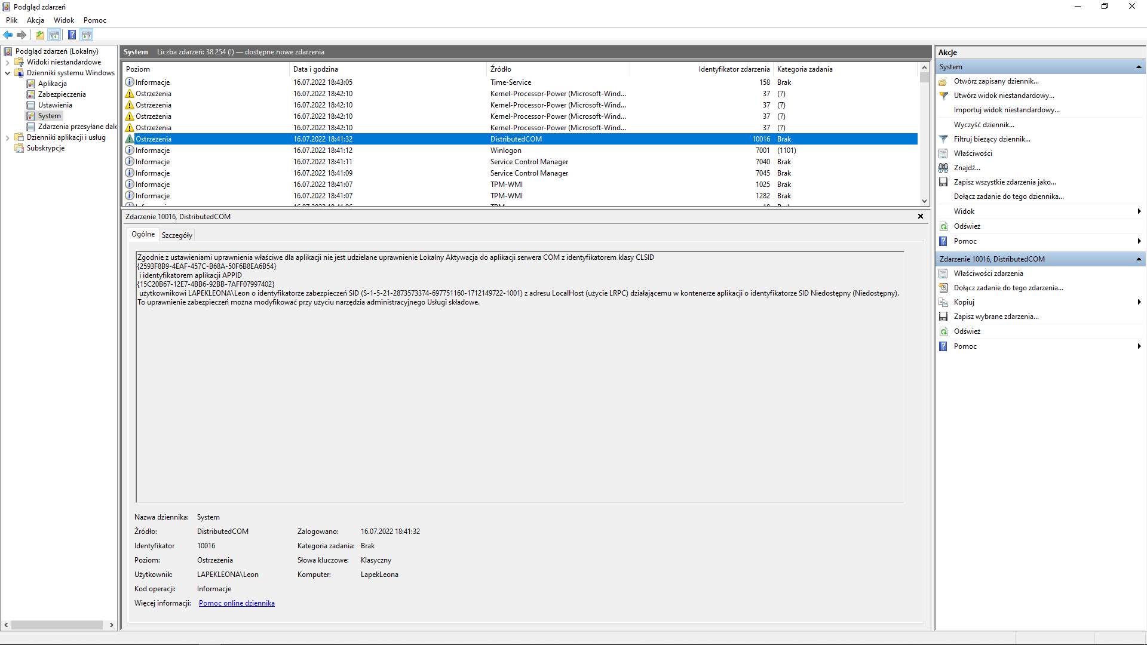
Task: Expand the Dzienniki aplikacji i usług node
Action: 7,137
